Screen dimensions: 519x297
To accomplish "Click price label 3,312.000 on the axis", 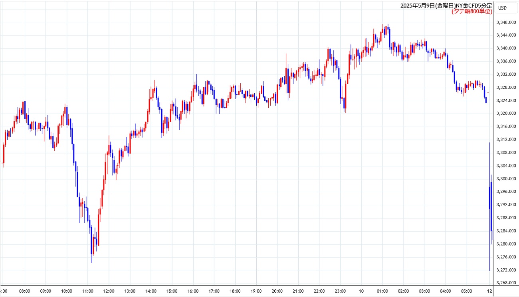I will pyautogui.click(x=506, y=140).
